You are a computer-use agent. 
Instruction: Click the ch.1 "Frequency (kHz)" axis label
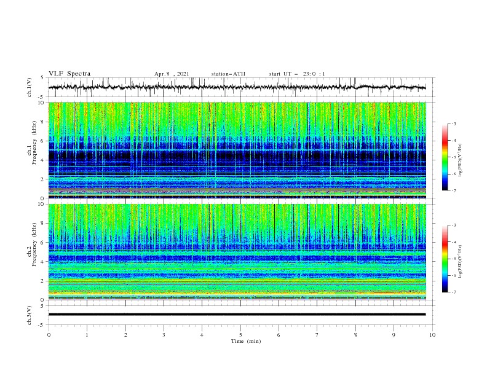34,143
